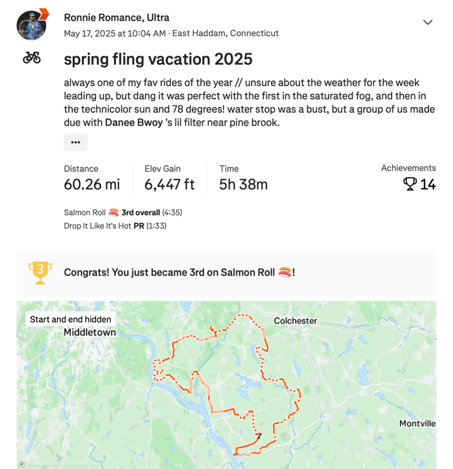Click the 14 achievements count
The width and height of the screenshot is (453, 469).
428,184
